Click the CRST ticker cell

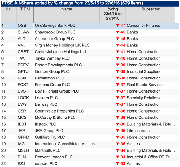point(23,52)
